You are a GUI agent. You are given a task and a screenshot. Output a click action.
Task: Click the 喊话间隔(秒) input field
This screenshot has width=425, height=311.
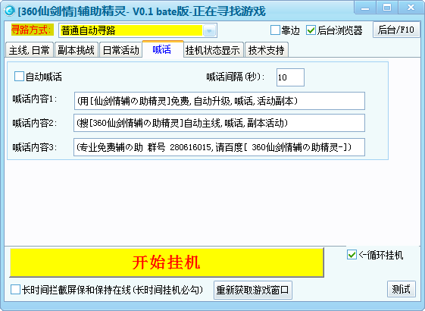tap(290, 77)
